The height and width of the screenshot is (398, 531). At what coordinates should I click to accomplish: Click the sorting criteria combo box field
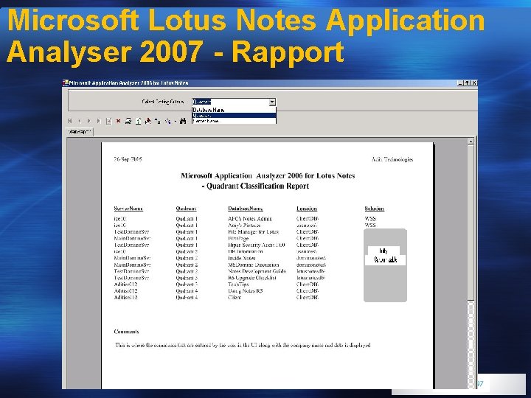234,102
